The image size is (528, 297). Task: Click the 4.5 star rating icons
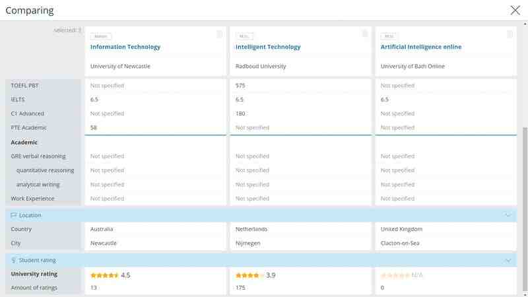104,275
